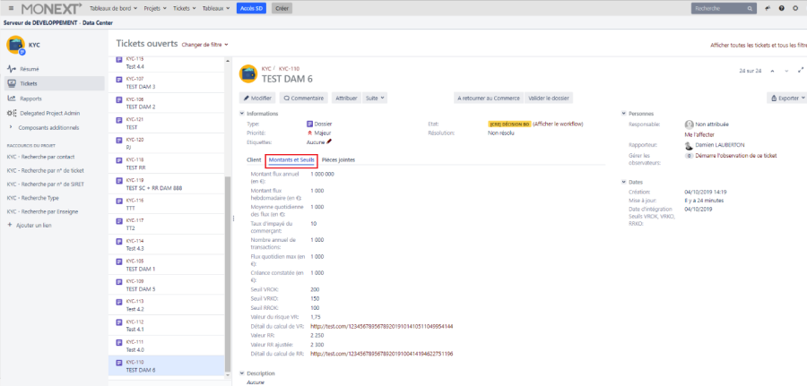The width and height of the screenshot is (807, 386).
Task: Click the feedback megaphone icon
Action: coord(768,8)
